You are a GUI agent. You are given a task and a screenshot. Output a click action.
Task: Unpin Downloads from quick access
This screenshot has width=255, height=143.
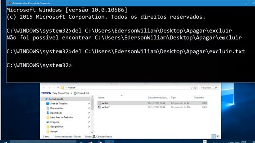click(89, 113)
